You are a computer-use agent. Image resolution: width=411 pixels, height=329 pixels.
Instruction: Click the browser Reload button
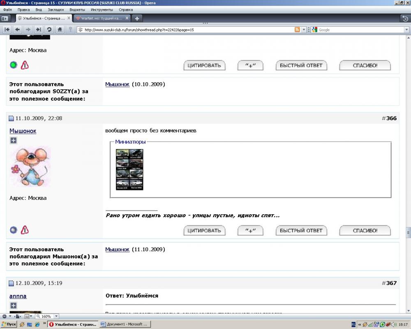pos(49,30)
